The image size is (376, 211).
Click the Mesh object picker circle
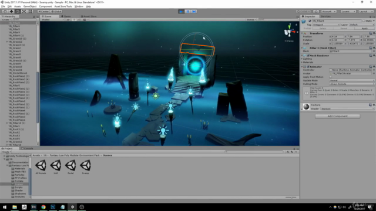374,51
